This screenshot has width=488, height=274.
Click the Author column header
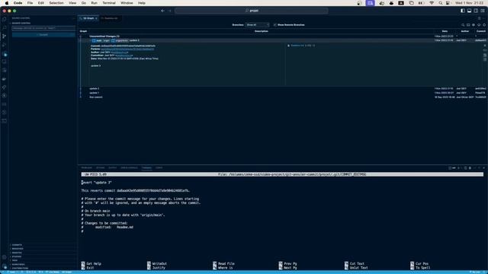(464, 31)
